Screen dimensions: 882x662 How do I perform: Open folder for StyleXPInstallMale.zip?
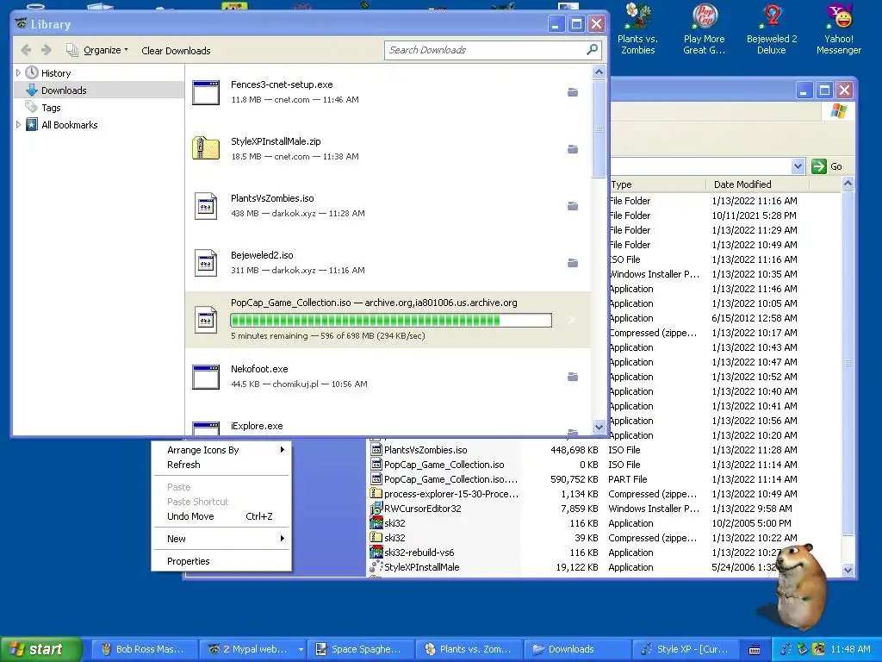coord(573,149)
